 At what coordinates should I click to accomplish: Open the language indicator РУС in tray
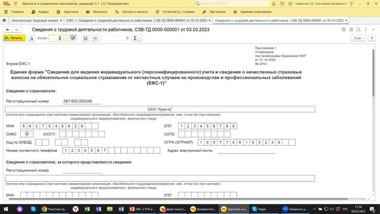pyautogui.click(x=345, y=209)
